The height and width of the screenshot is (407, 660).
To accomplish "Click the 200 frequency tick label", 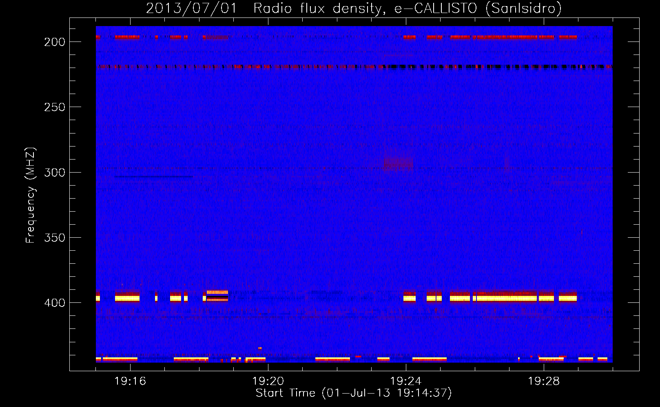I will tap(55, 42).
